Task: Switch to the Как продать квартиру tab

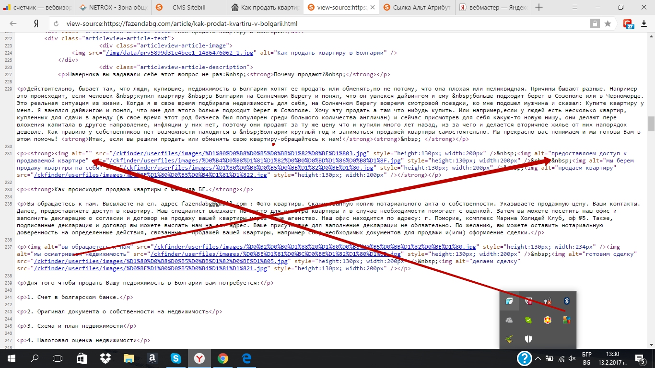Action: (265, 8)
